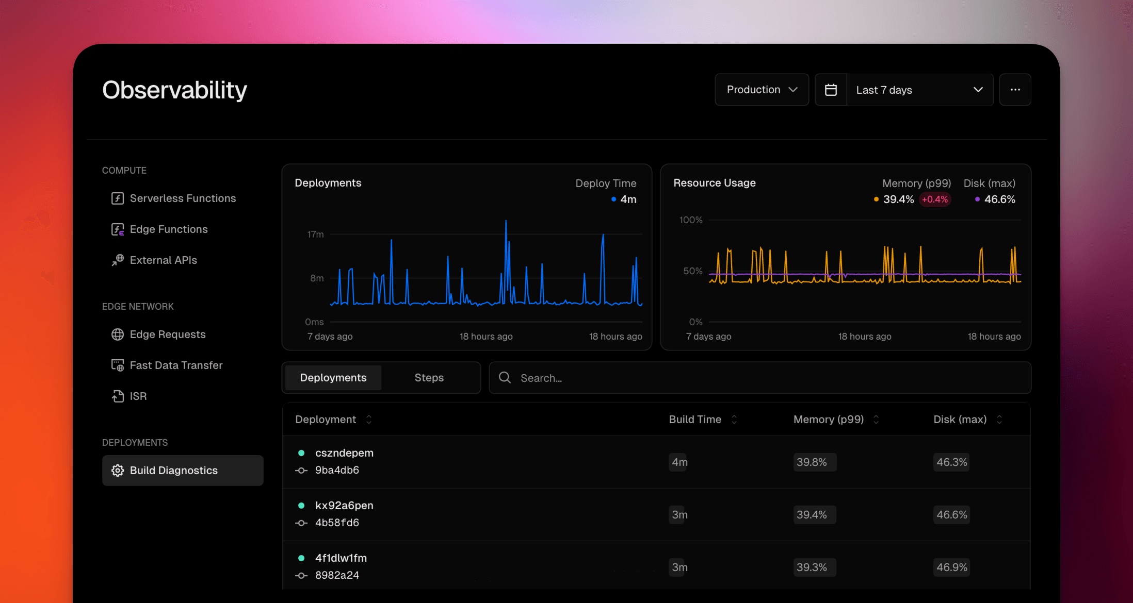Click the Serverless Functions icon

118,198
